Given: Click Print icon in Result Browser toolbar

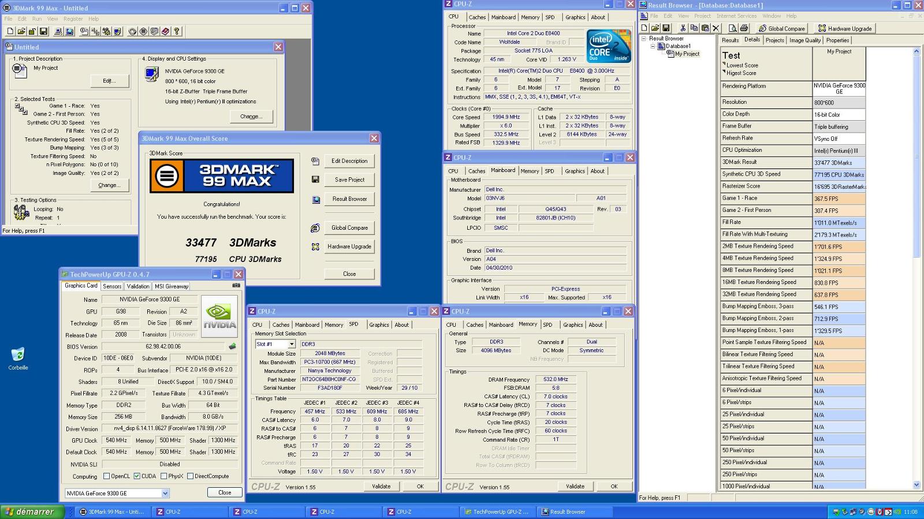Looking at the screenshot, I should click(743, 28).
